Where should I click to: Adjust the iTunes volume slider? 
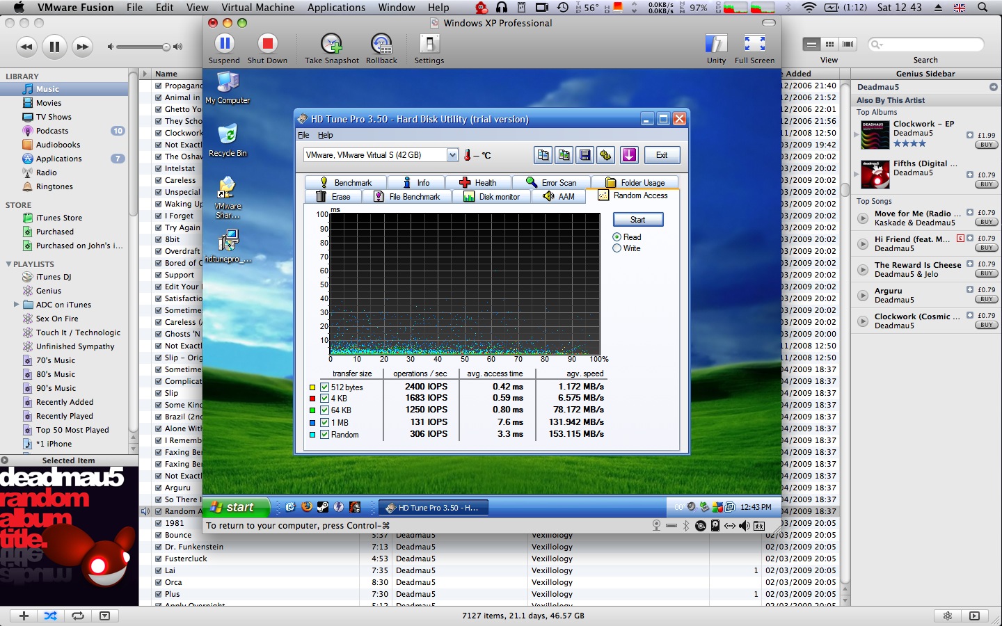166,47
